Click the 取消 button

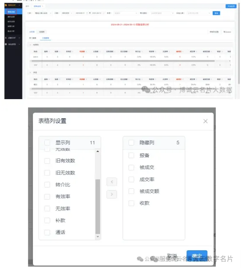pos(172,256)
